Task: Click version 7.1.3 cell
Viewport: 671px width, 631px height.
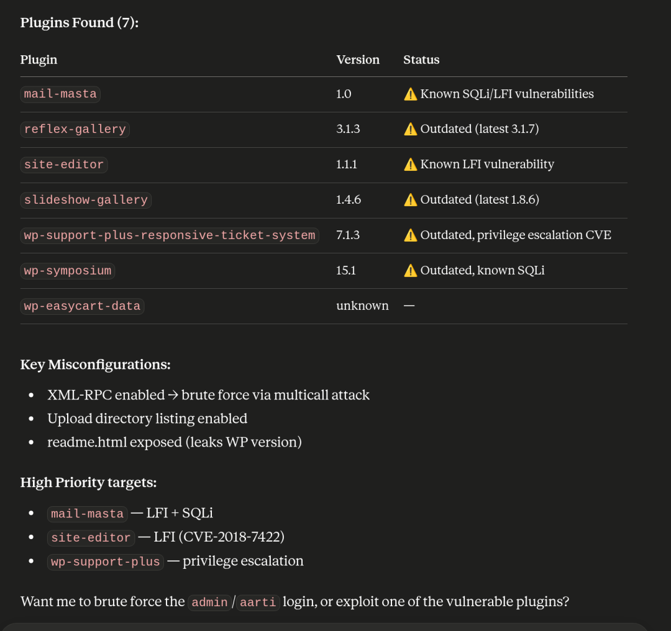Action: [x=348, y=235]
